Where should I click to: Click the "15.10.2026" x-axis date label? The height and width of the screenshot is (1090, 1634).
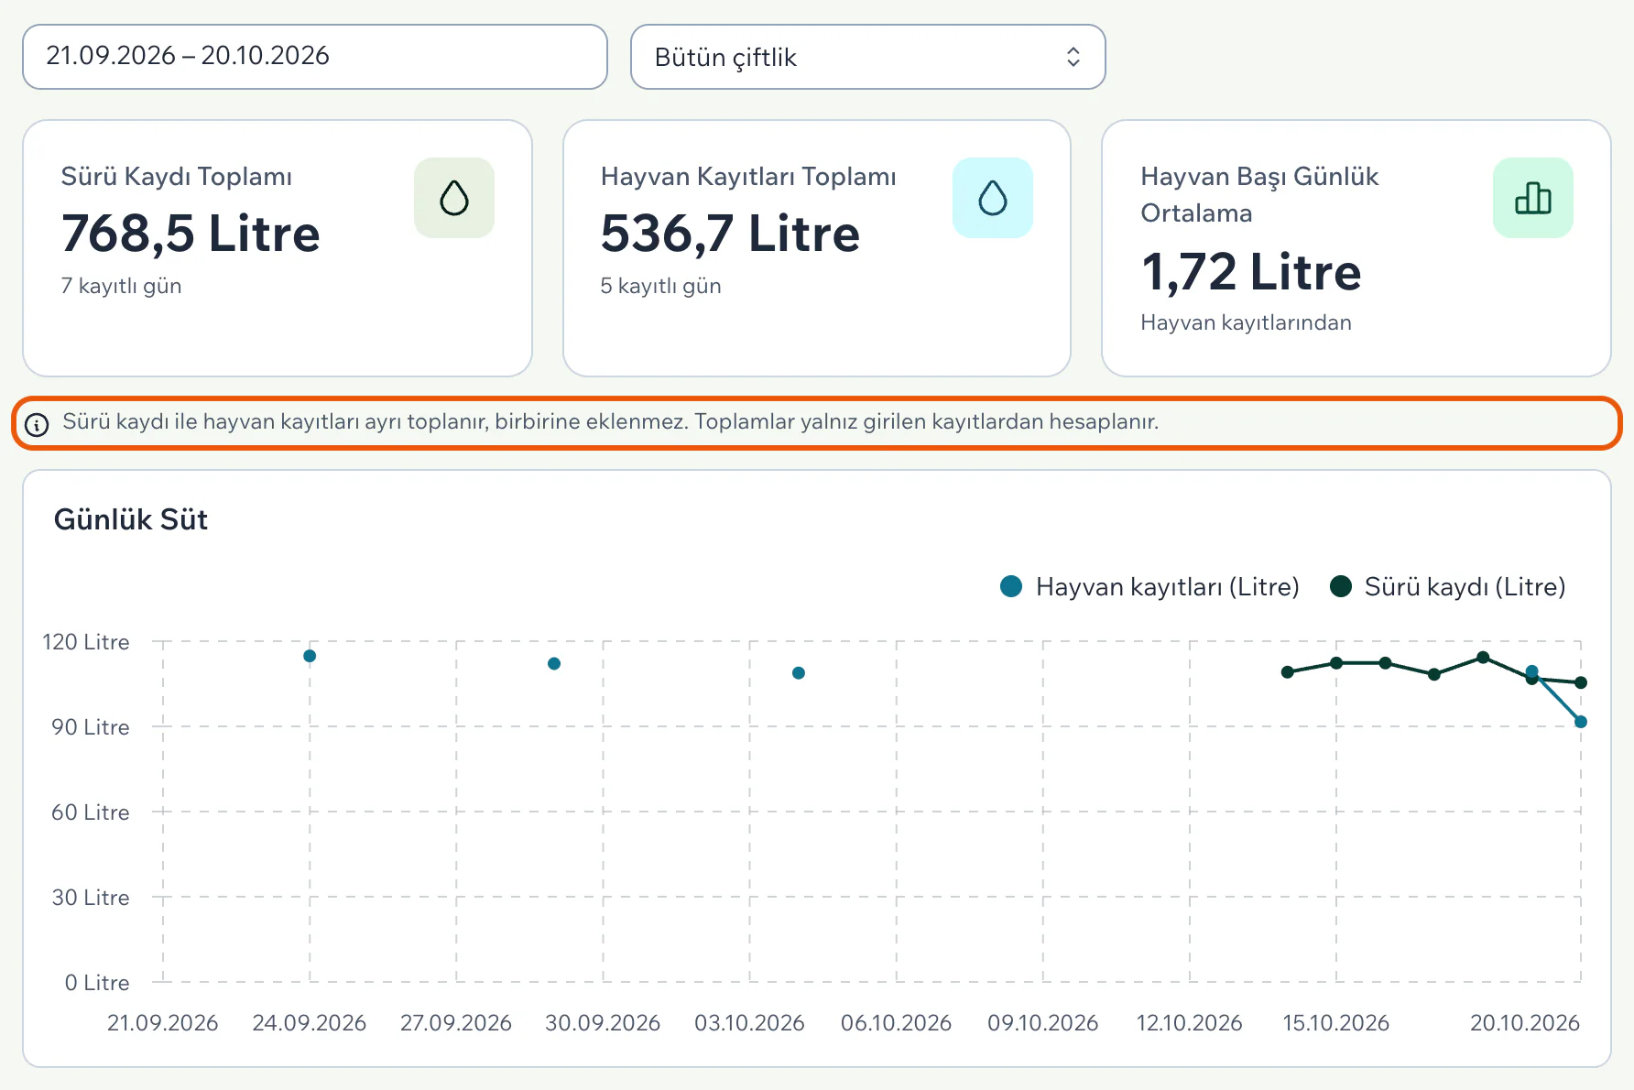[x=1336, y=1023]
